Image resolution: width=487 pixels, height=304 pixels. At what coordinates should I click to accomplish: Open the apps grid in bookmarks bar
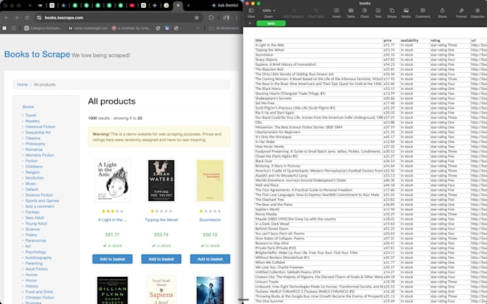(14, 28)
